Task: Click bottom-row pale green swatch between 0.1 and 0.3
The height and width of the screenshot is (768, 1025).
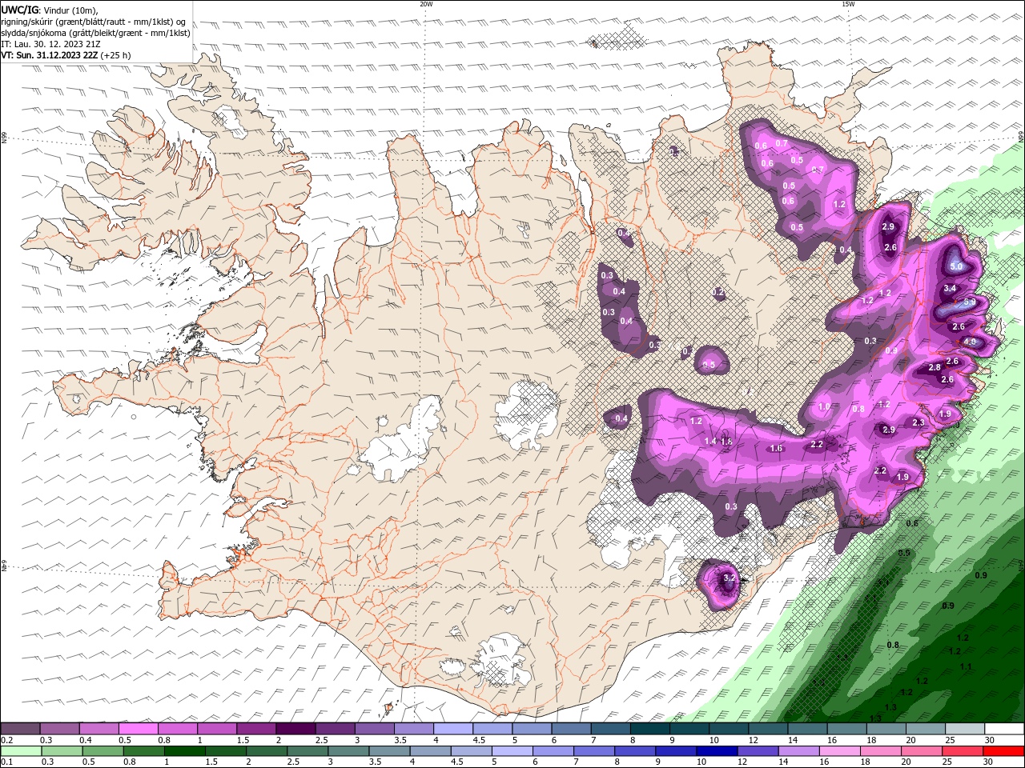Action: click(x=21, y=751)
